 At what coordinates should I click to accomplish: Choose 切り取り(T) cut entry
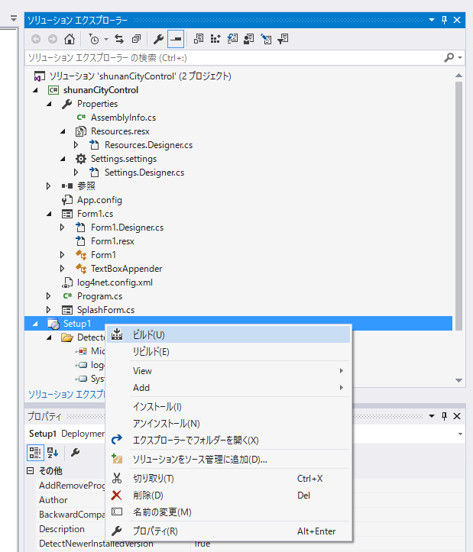(228, 479)
